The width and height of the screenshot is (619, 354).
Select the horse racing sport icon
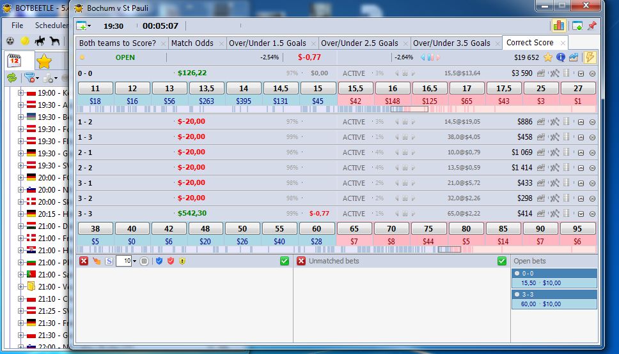point(40,41)
